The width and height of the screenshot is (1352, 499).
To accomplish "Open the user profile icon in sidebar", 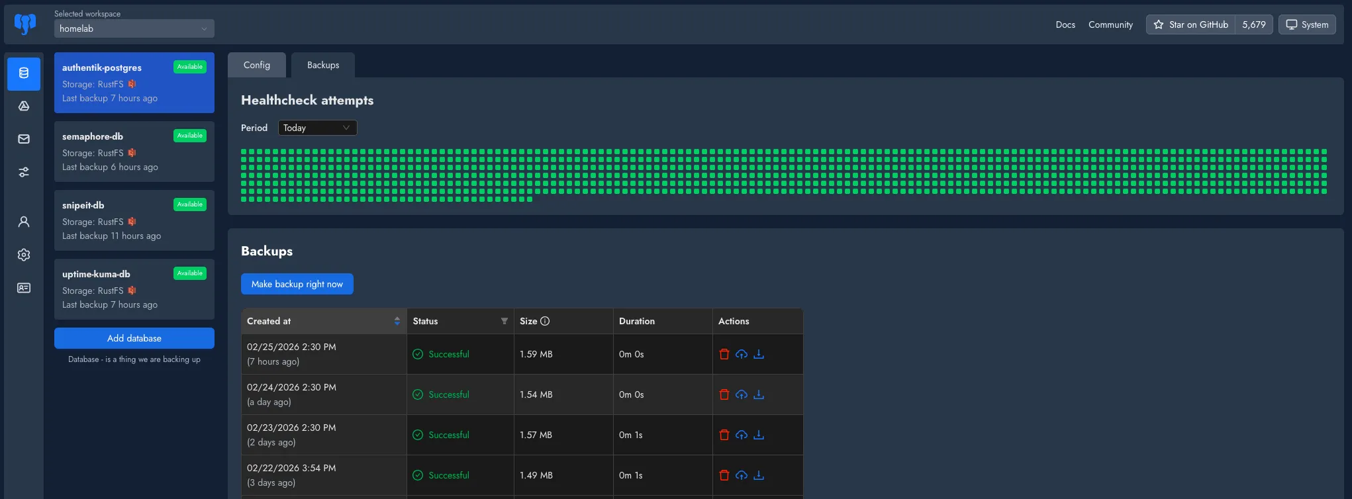I will (x=24, y=222).
